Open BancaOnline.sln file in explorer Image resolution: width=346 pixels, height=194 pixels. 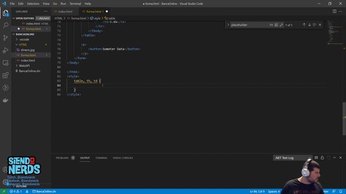[x=30, y=71]
